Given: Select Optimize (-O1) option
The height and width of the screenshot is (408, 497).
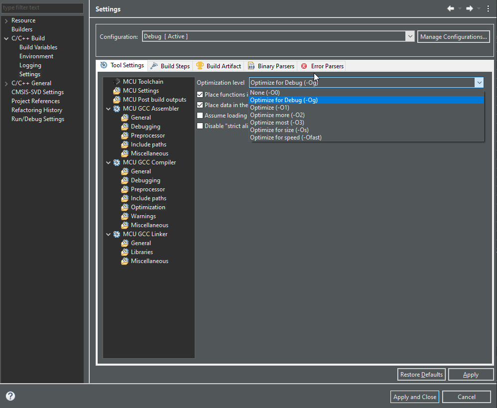Looking at the screenshot, I should click(x=366, y=108).
